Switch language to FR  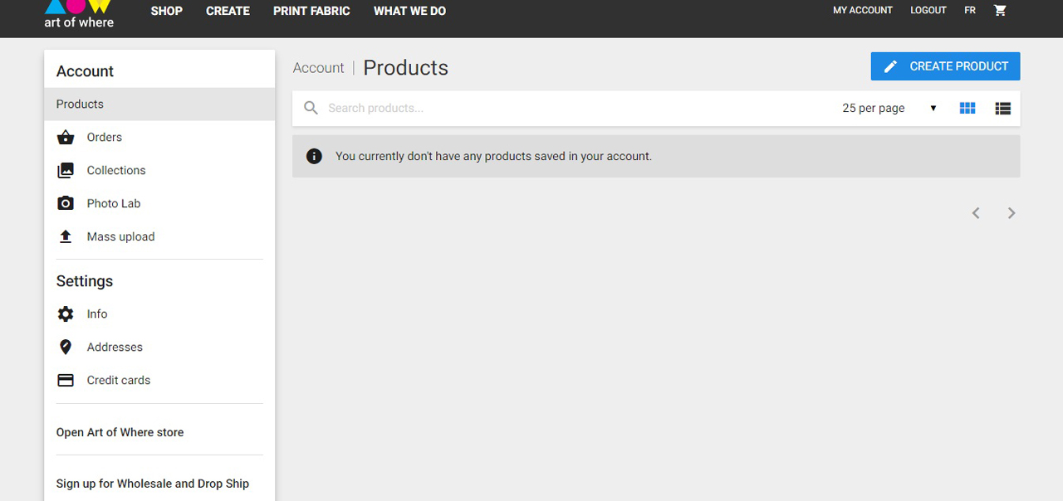[970, 11]
